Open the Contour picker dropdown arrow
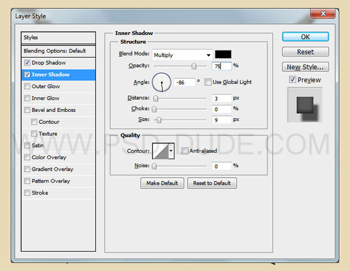Viewport: 350px width, 271px height. pos(171,151)
